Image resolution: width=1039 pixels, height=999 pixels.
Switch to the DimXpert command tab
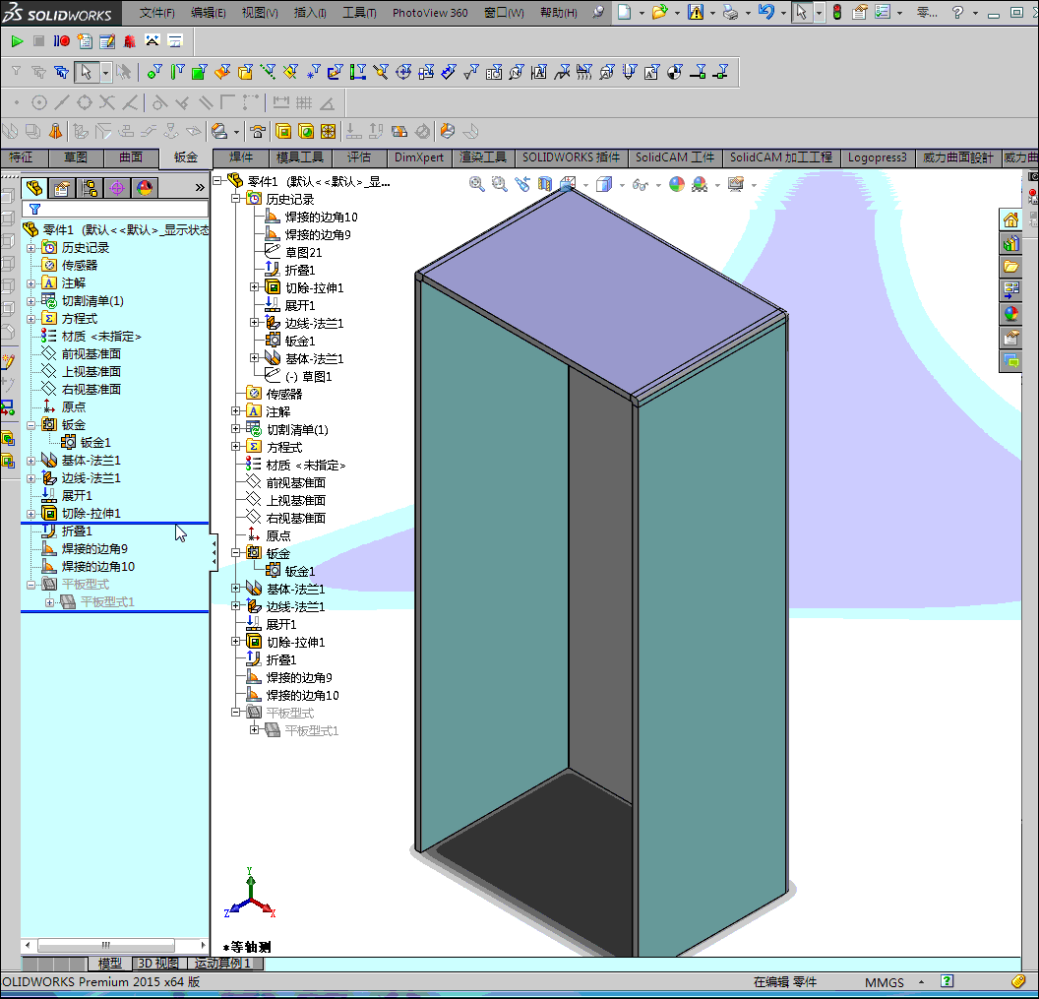pyautogui.click(x=419, y=157)
